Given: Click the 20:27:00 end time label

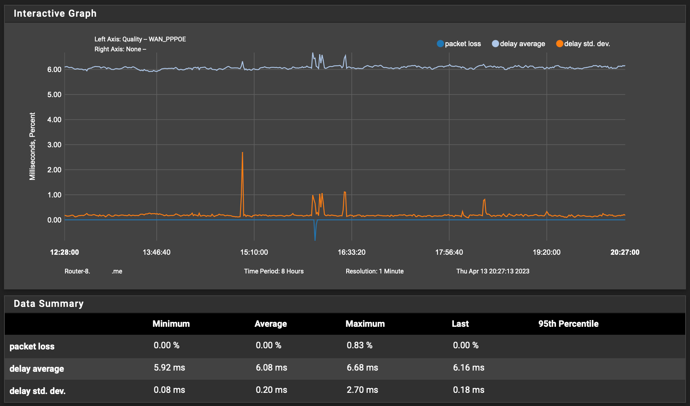Looking at the screenshot, I should click(625, 252).
